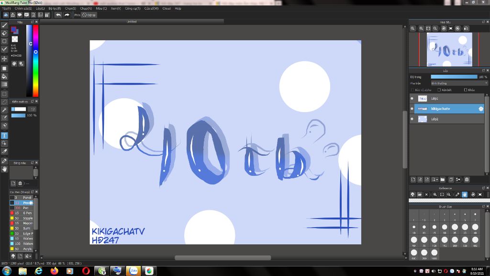This screenshot has width=490, height=276.
Task: Activate the rectangular Select tool
Action: tap(4, 94)
